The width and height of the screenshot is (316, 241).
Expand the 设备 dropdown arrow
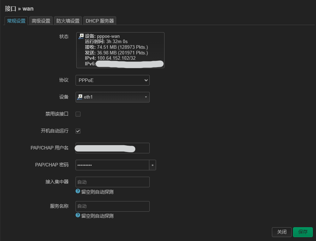[146, 97]
